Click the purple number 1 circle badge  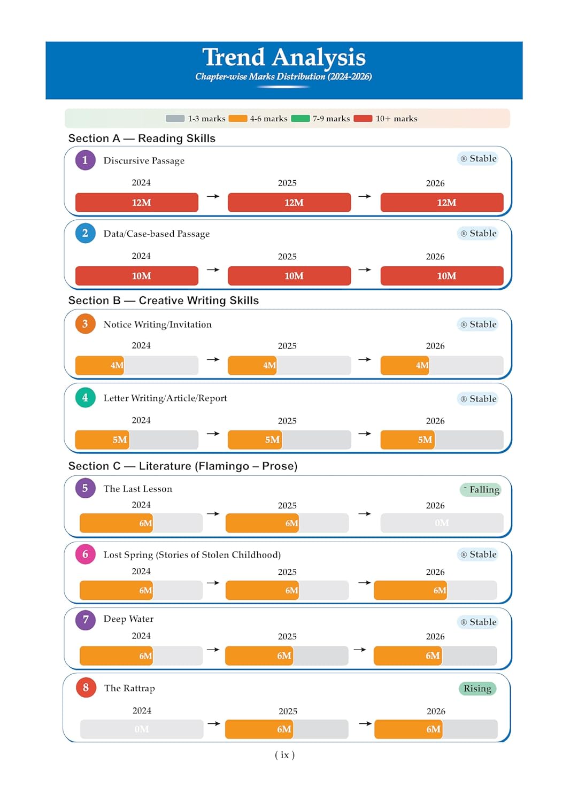pyautogui.click(x=85, y=160)
